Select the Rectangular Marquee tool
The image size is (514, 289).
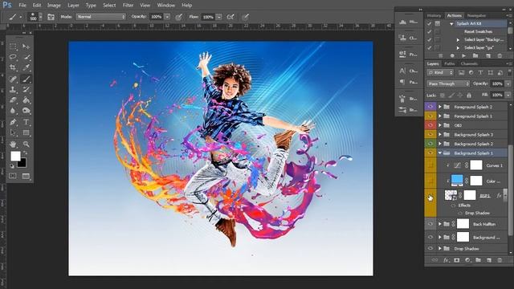(x=13, y=47)
